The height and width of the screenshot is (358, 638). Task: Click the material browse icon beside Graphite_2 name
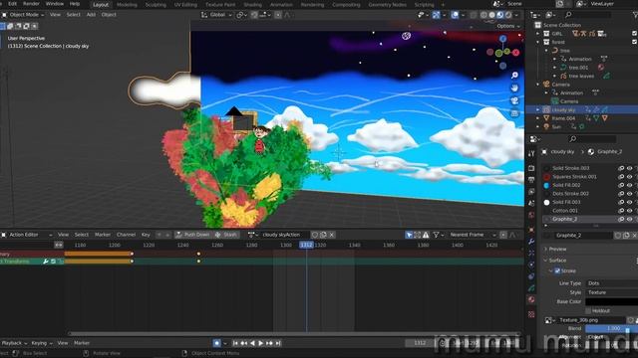(547, 236)
